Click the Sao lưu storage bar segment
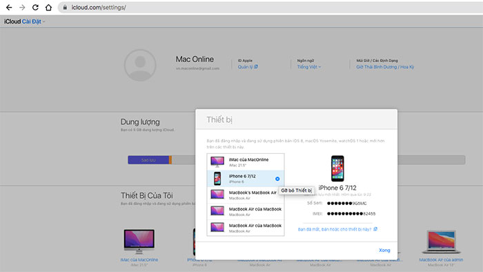 click(148, 160)
